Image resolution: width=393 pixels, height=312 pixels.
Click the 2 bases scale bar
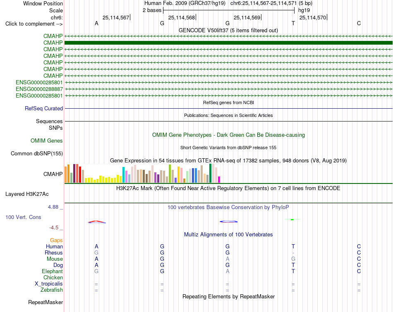click(x=229, y=10)
